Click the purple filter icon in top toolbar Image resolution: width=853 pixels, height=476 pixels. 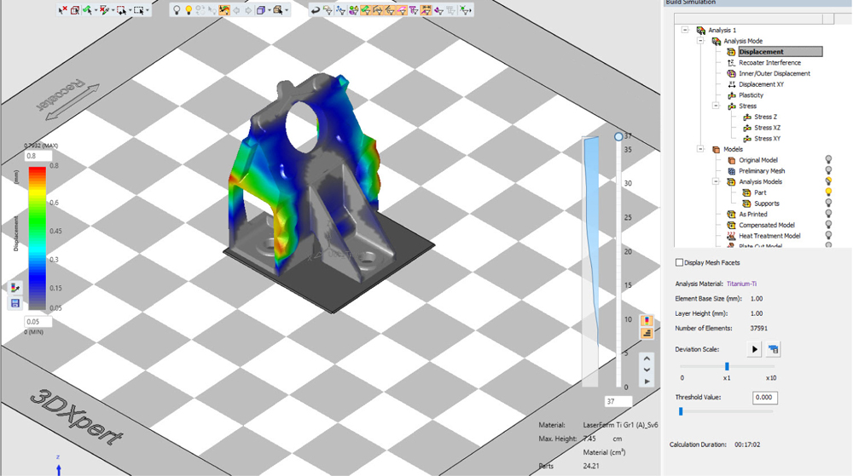click(x=439, y=10)
